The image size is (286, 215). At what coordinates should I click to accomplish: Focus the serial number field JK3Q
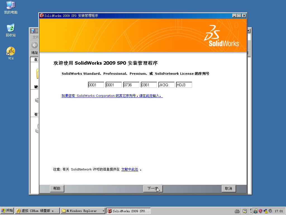click(x=166, y=85)
